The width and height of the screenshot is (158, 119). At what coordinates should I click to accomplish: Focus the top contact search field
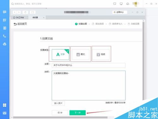click(28, 4)
